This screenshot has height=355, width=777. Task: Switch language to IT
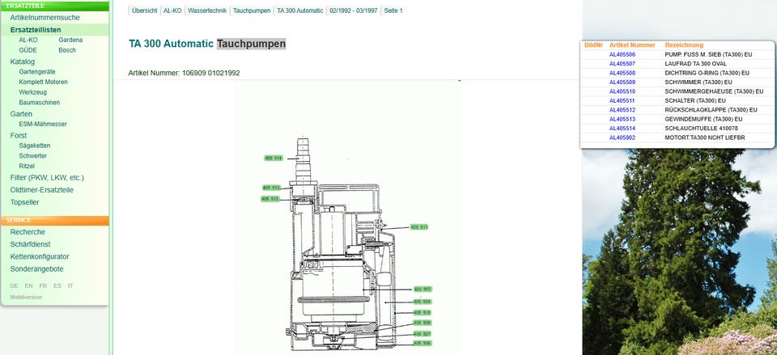click(x=70, y=285)
